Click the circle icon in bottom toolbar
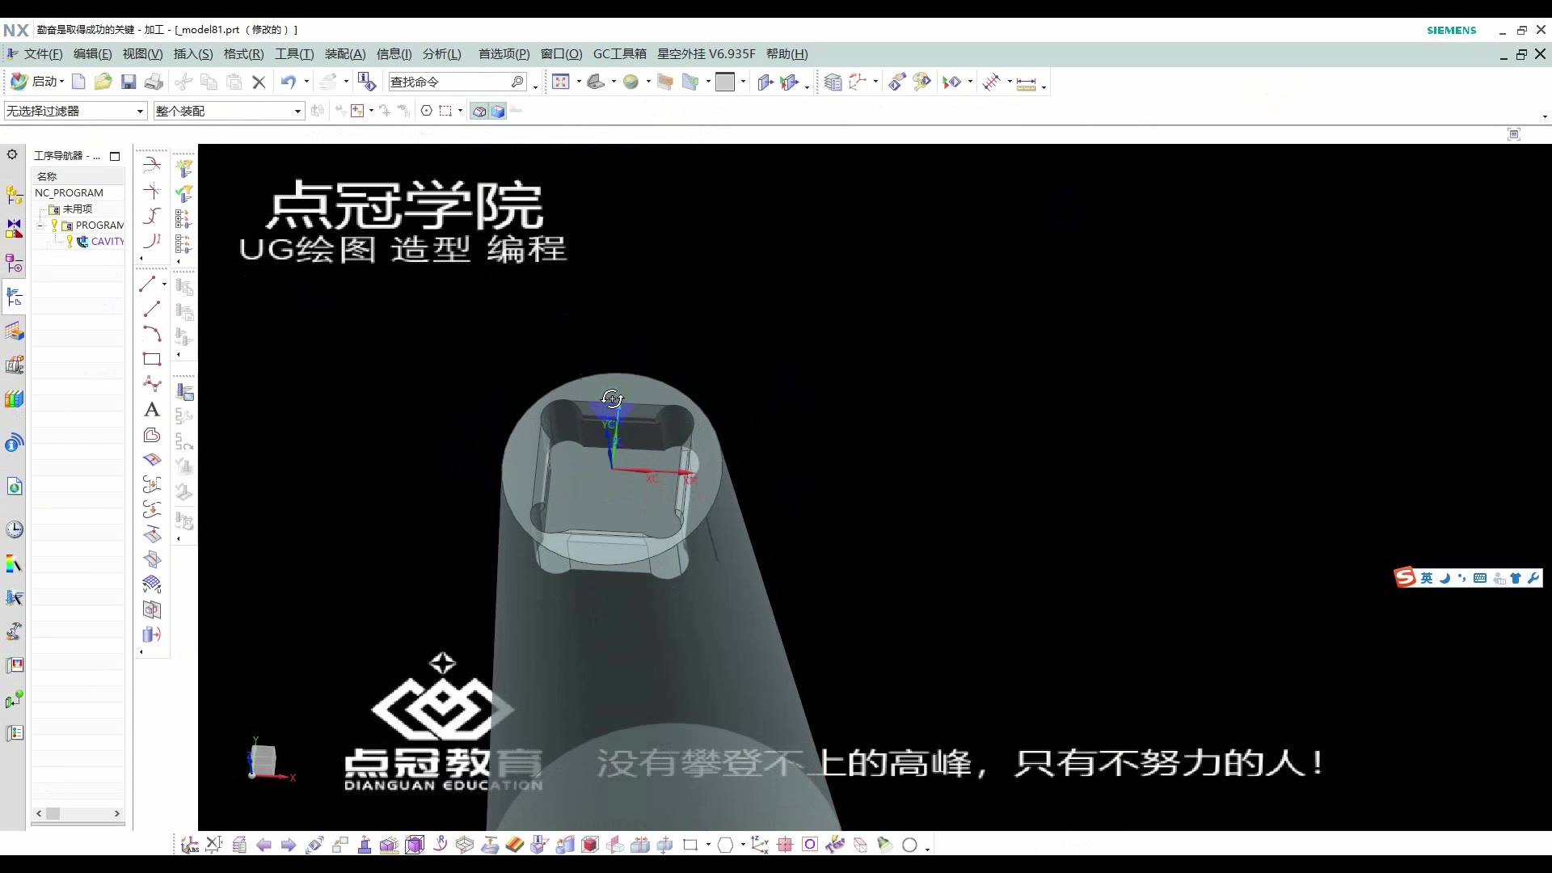 point(909,845)
